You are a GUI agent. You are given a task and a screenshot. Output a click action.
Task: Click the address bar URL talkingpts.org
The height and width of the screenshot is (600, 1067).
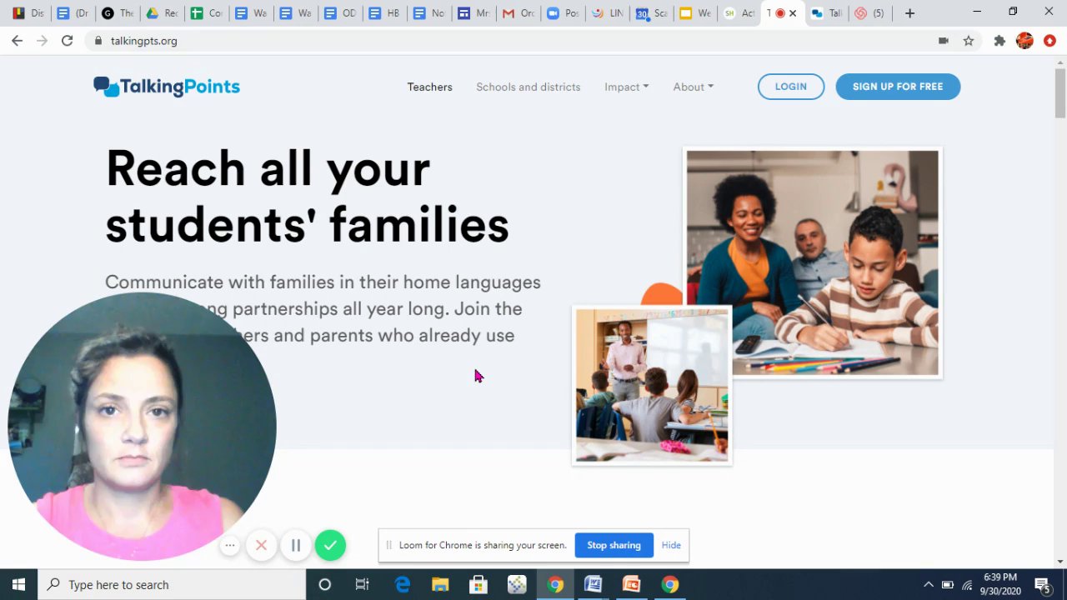click(x=143, y=41)
